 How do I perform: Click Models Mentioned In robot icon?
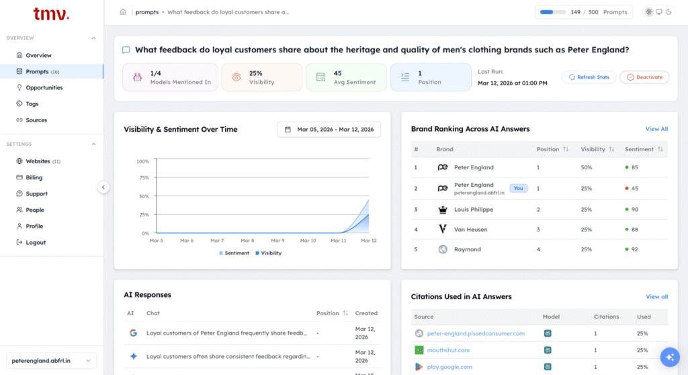[137, 77]
